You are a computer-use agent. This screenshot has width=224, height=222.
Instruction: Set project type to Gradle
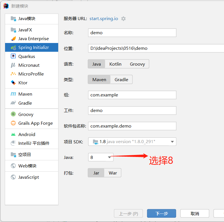click(x=121, y=79)
